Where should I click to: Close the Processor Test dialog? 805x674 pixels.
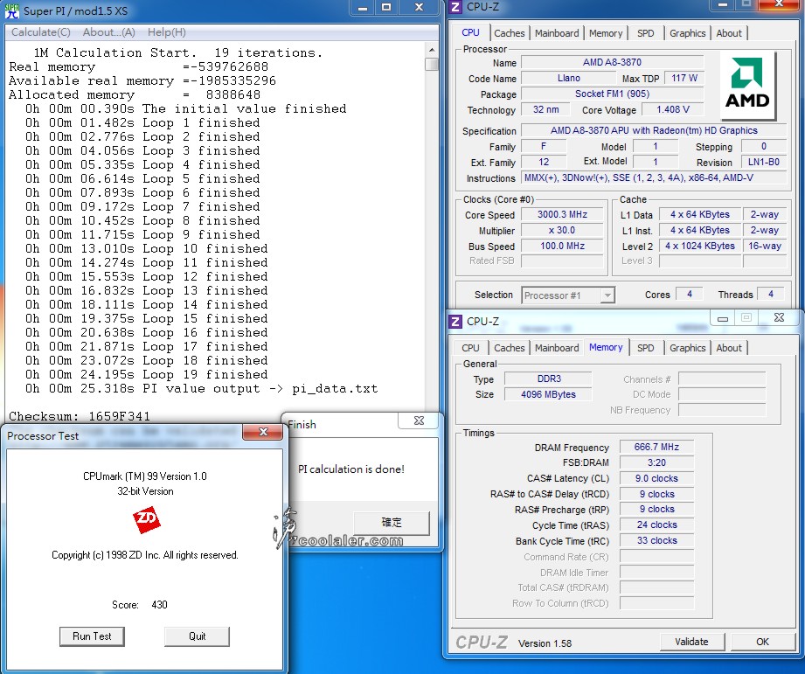[263, 432]
